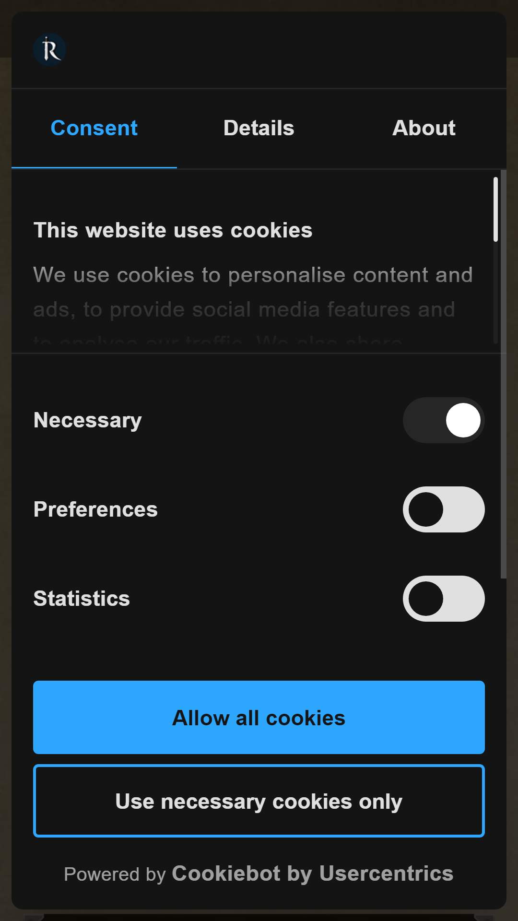Viewport: 518px width, 921px height.
Task: Click the dimmed page background below the dialog
Action: 259,916
